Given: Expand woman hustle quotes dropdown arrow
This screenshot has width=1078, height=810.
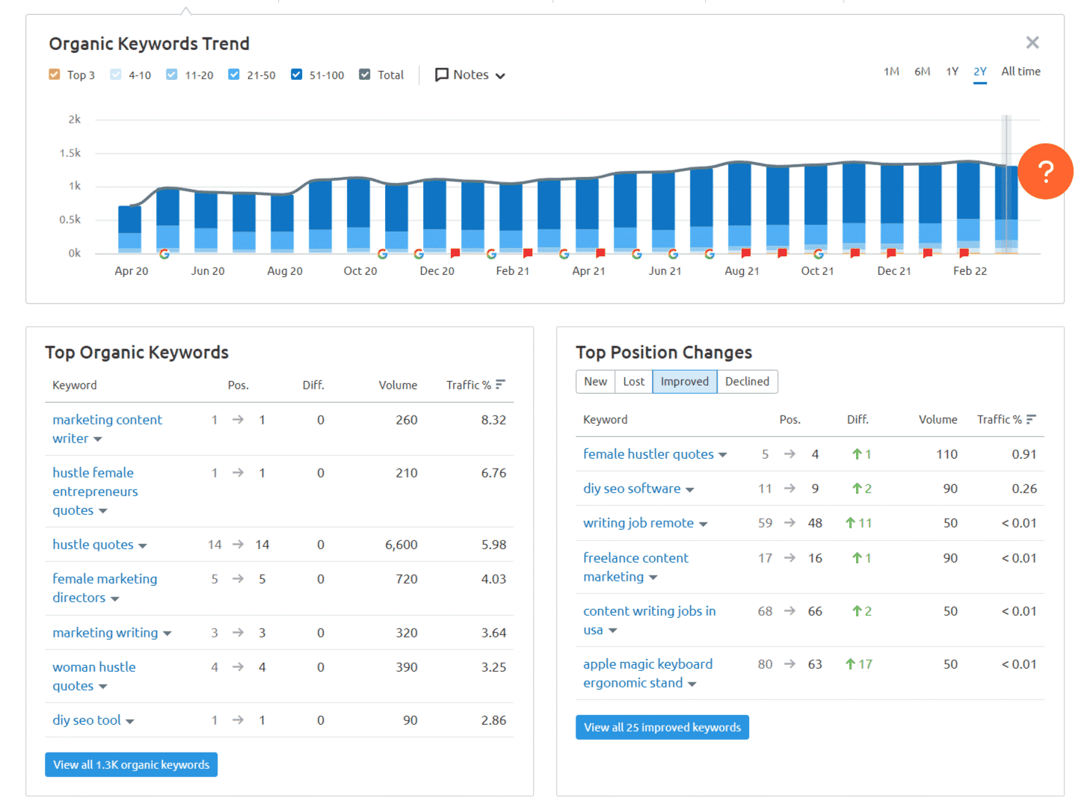Looking at the screenshot, I should (102, 687).
